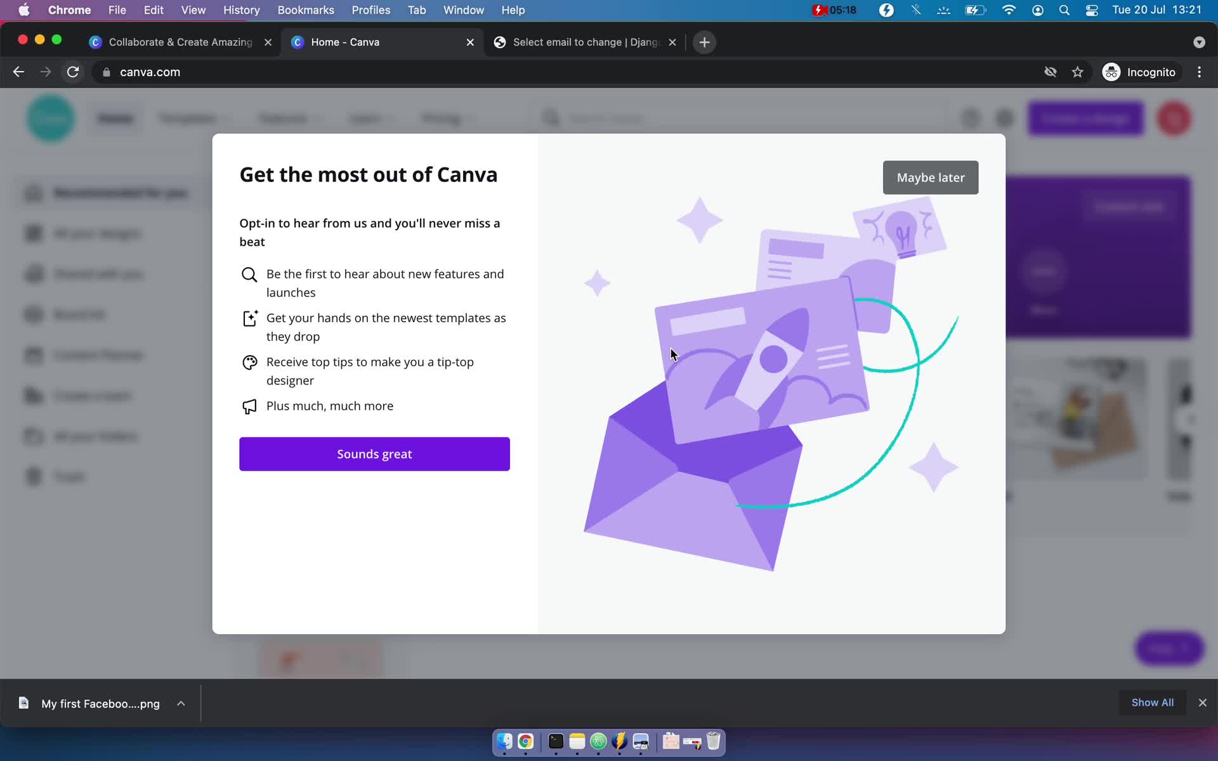Screen dimensions: 1218x761
Task: Open the tab search dropdown arrow
Action: pyautogui.click(x=1199, y=42)
